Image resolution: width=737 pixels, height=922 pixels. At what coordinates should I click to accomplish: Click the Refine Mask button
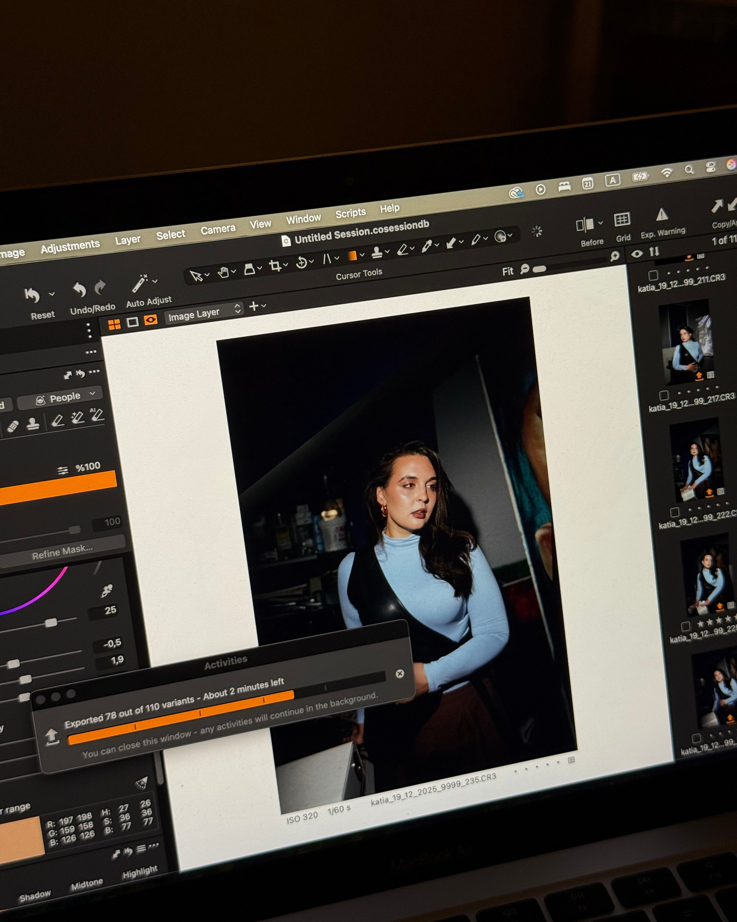pos(62,552)
